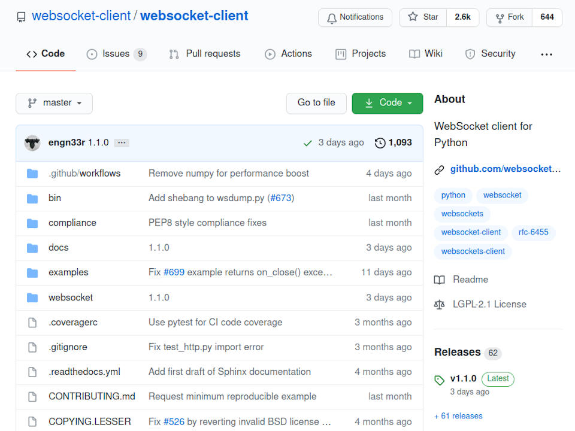Image resolution: width=575 pixels, height=431 pixels.
Task: Click the release tag icon near v1.1.0
Action: point(439,380)
